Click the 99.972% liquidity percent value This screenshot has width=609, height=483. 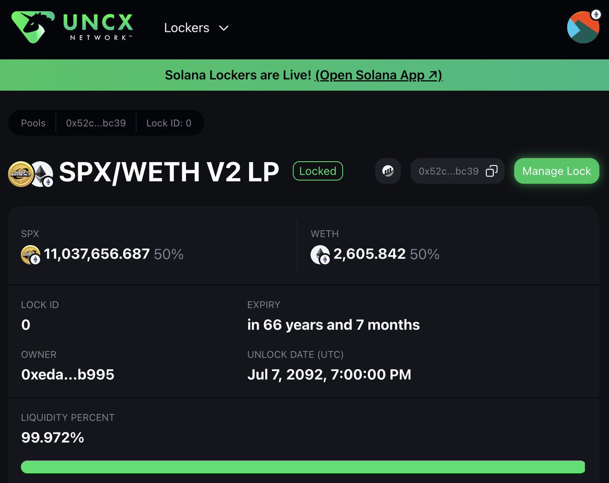[x=52, y=437]
